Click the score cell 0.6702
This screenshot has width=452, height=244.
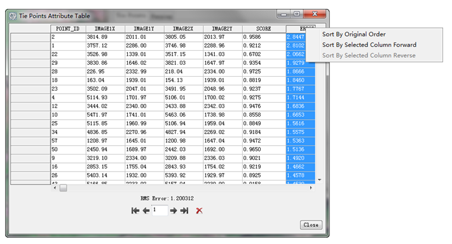coord(264,55)
